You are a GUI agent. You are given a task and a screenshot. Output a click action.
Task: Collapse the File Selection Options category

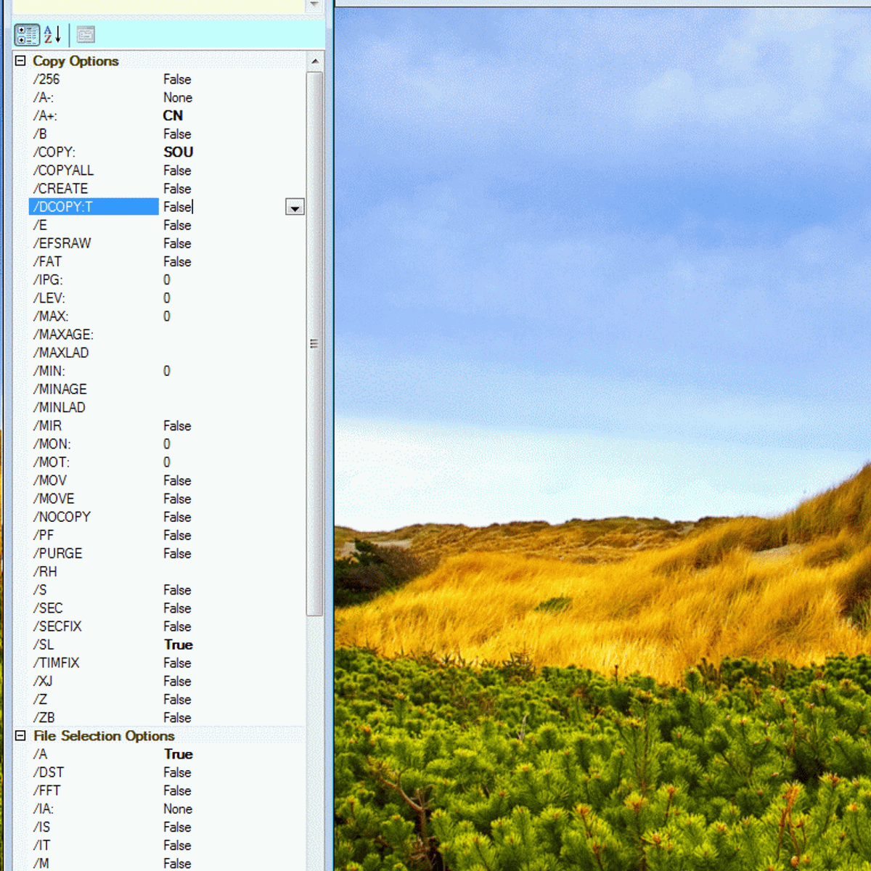(x=20, y=736)
